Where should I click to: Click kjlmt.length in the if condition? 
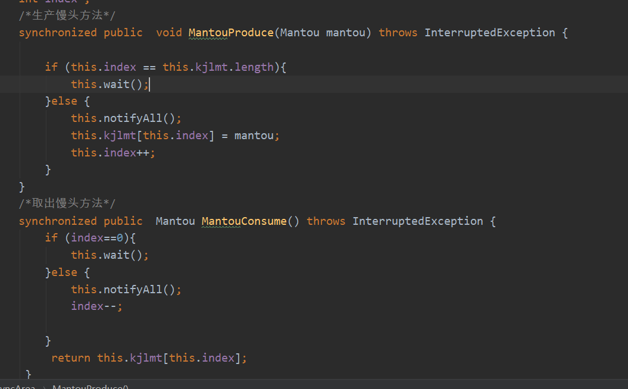[235, 67]
